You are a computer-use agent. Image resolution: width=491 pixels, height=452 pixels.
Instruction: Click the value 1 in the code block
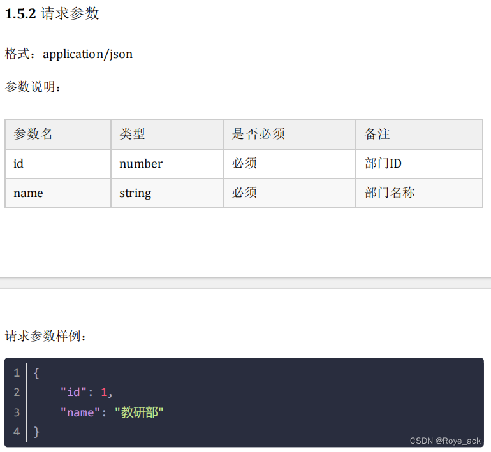[x=104, y=392]
